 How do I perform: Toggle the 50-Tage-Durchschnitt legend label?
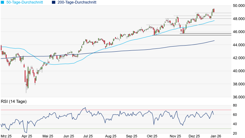click(x=26, y=2)
